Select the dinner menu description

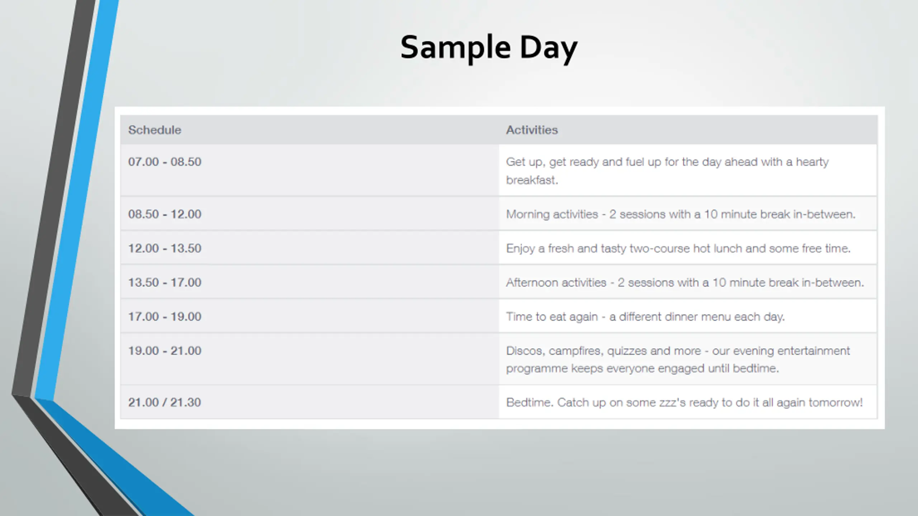click(x=645, y=317)
